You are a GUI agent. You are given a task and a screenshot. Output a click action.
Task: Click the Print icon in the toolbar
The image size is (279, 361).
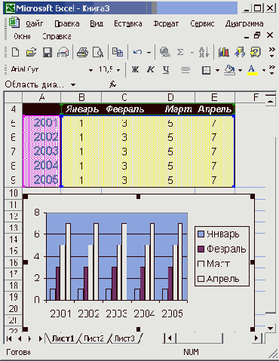pyautogui.click(x=82, y=52)
